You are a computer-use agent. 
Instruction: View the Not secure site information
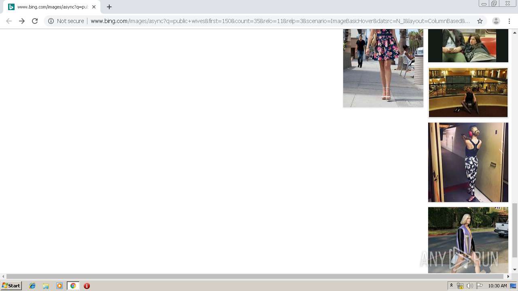[x=66, y=21]
